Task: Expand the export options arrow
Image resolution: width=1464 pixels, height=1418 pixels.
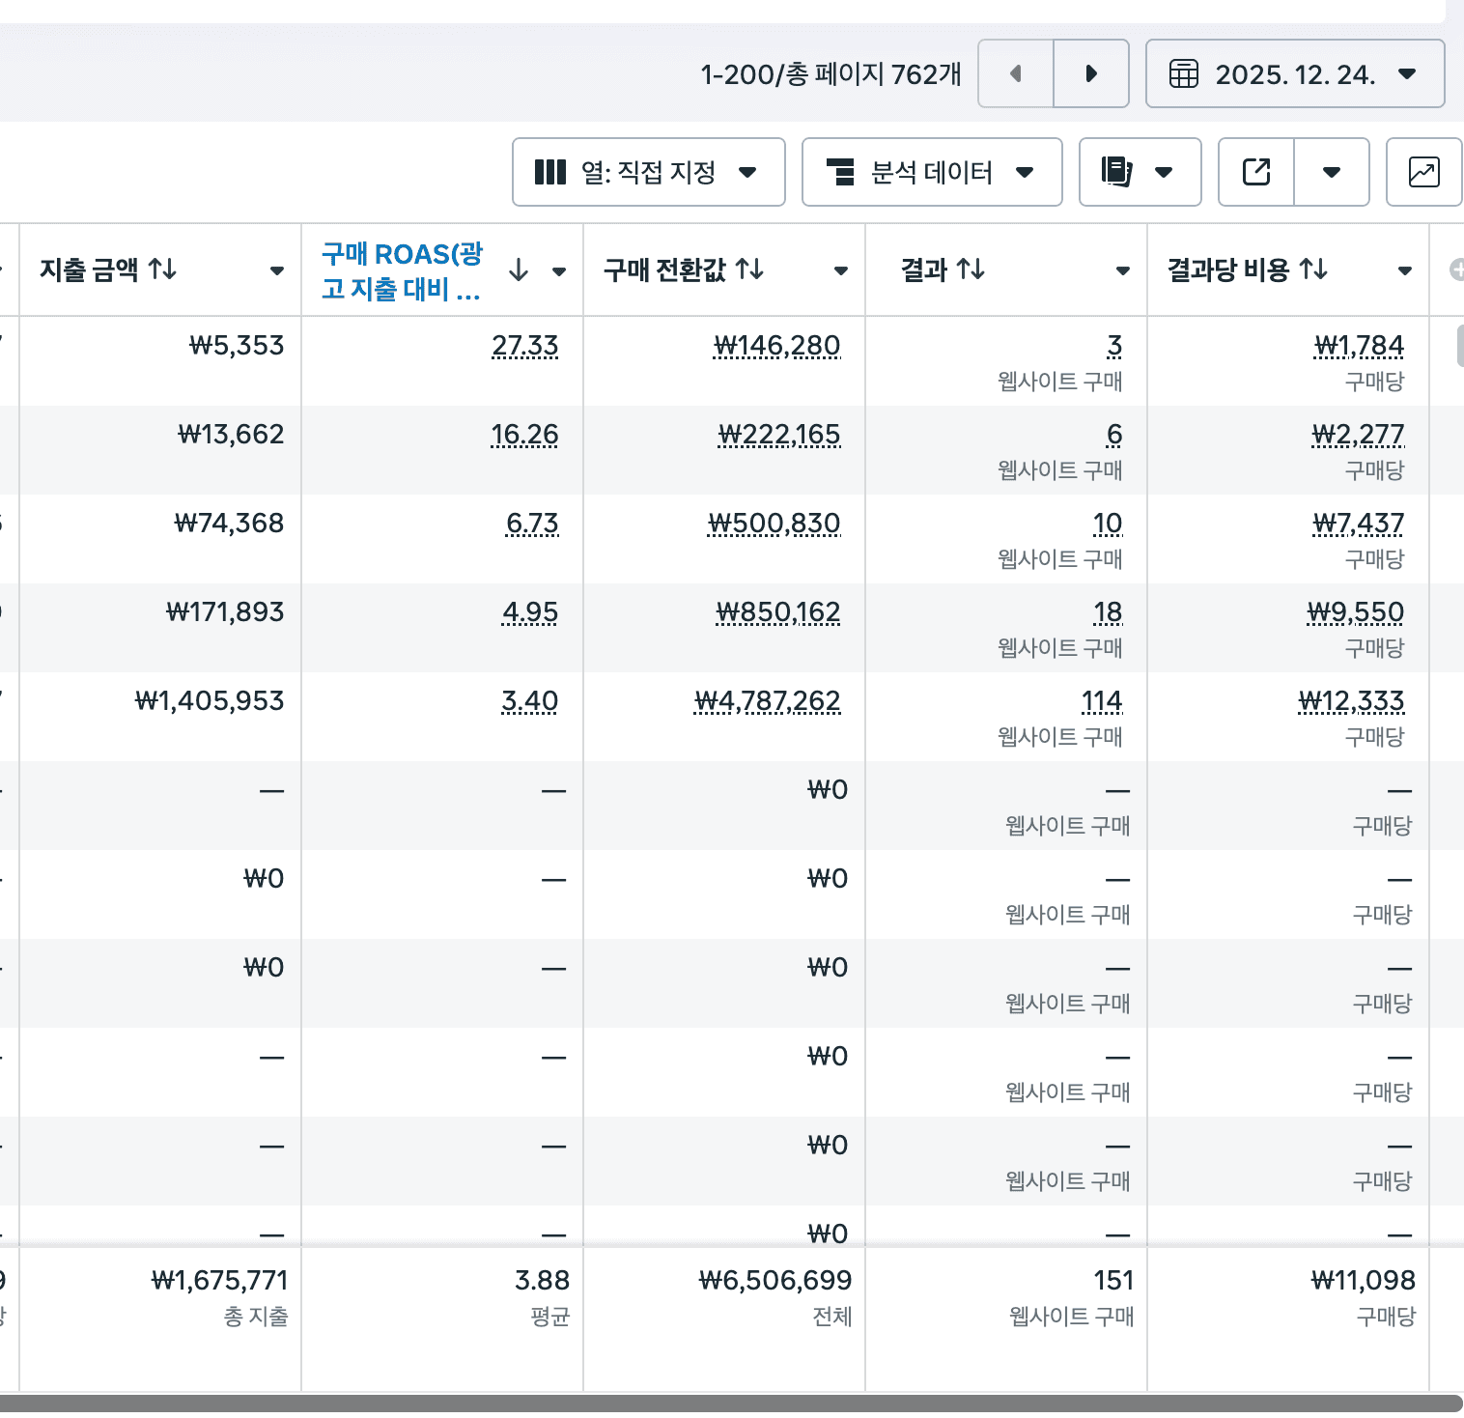Action: 1332,172
